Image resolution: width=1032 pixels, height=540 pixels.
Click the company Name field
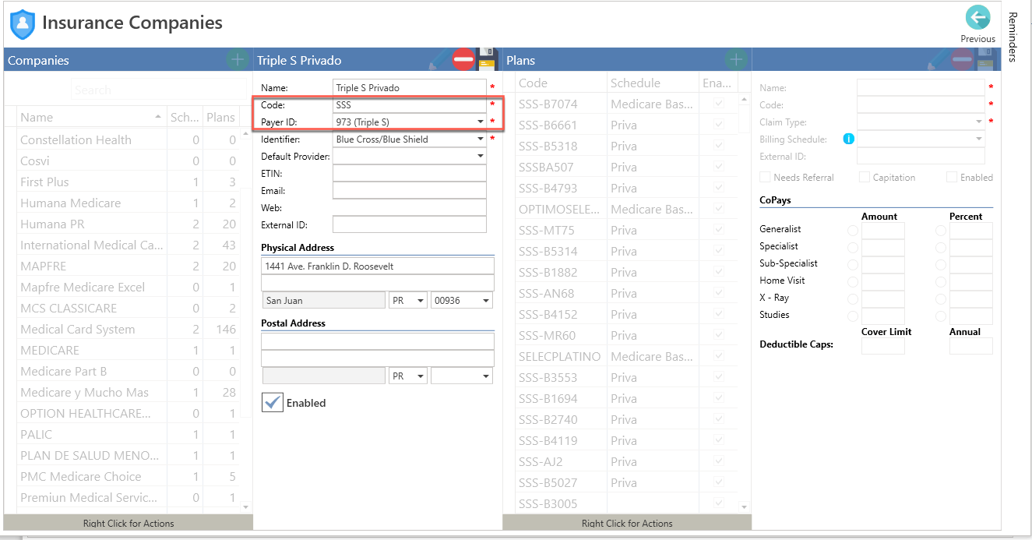tap(410, 87)
